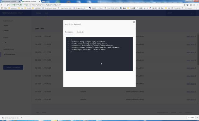The image size is (199, 121).
Task: Click the Submit Transaction button
Action: [x=13, y=67]
